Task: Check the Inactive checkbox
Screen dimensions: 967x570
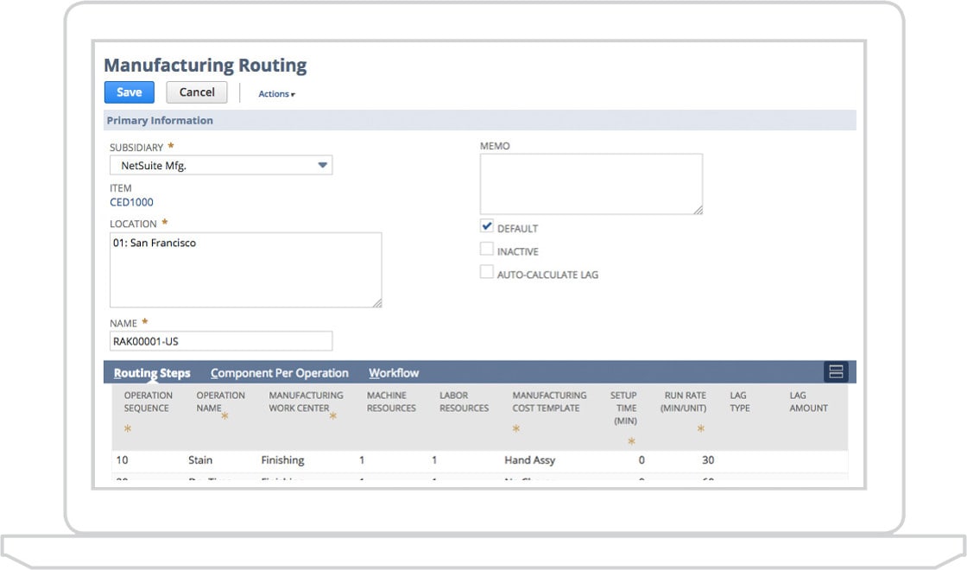Action: point(487,250)
